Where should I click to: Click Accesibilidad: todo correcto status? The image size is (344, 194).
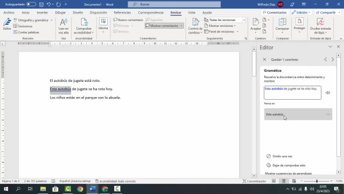[116, 181]
